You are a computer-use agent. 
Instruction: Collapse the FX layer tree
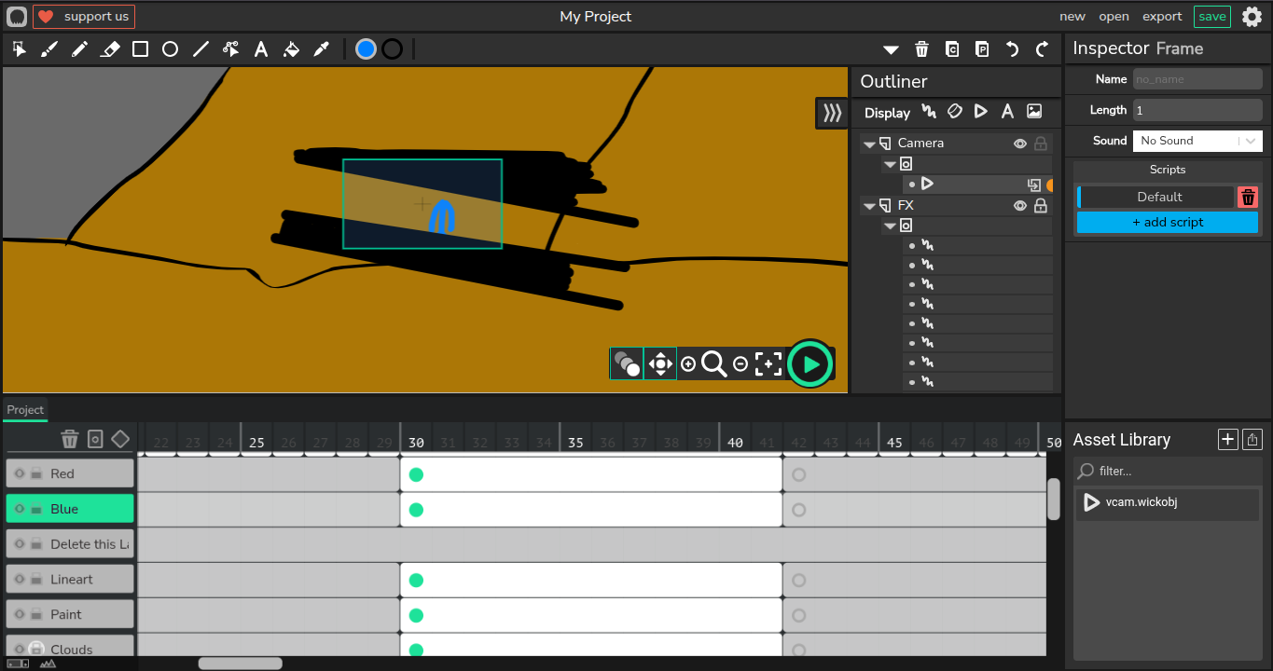click(869, 207)
